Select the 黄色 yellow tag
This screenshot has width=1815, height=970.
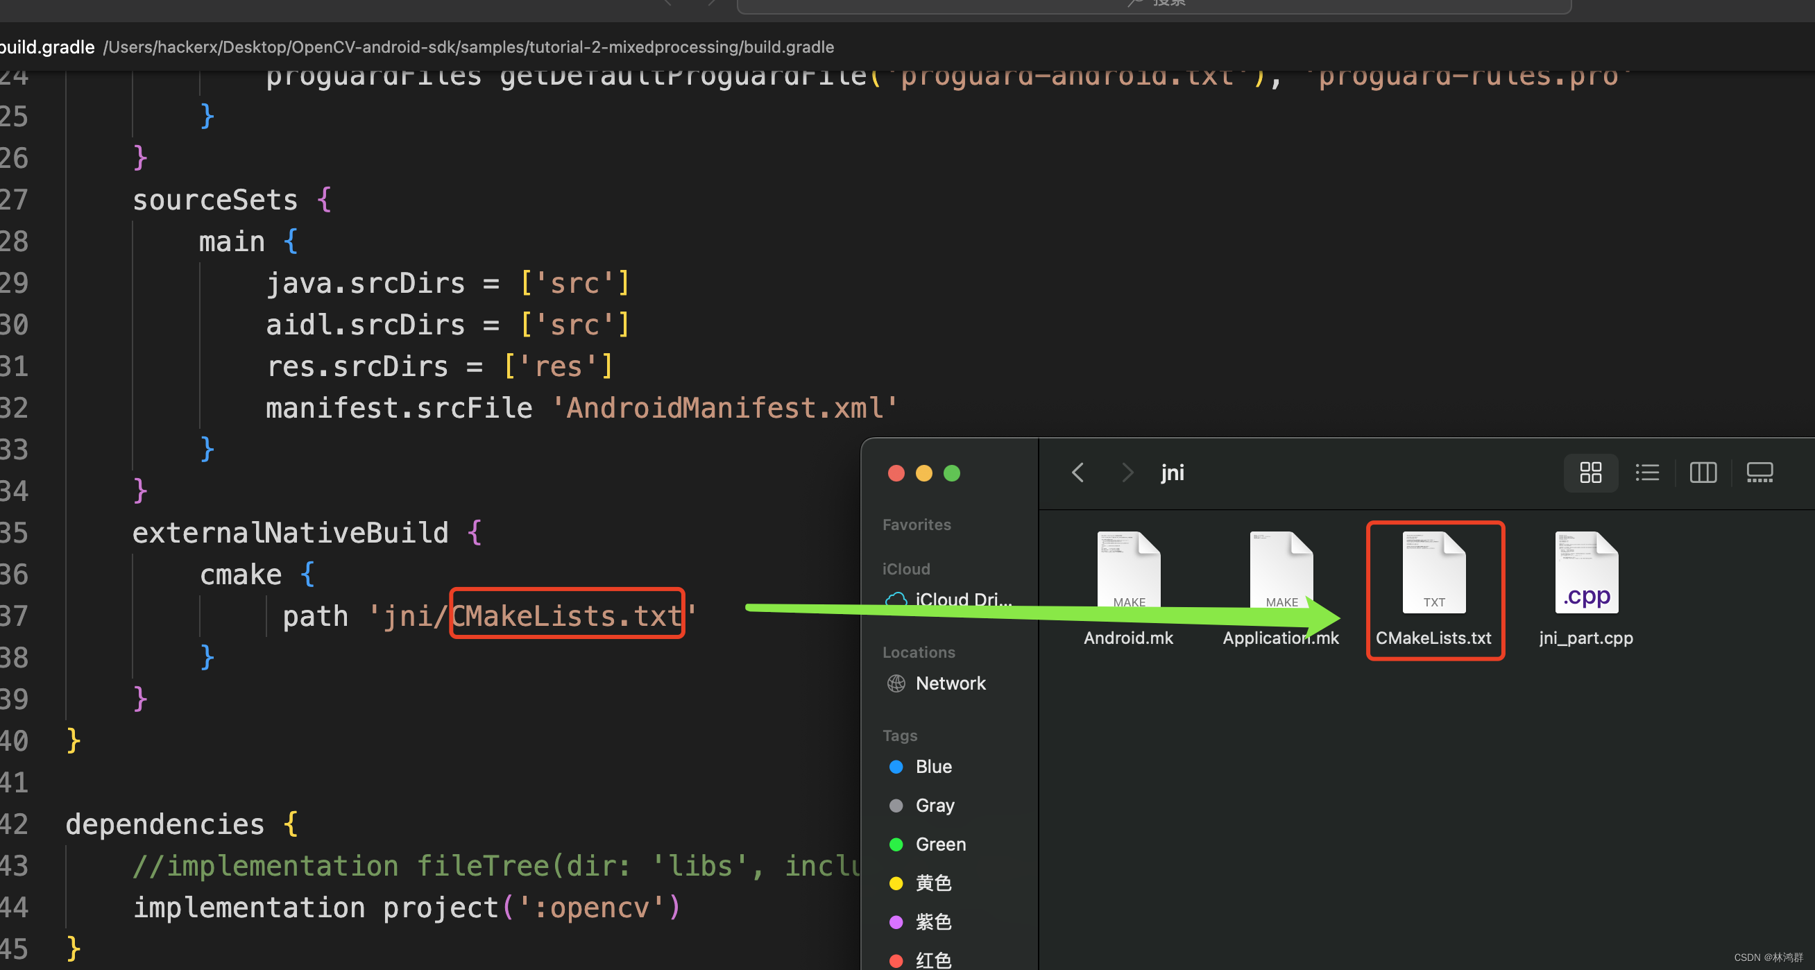click(x=933, y=883)
